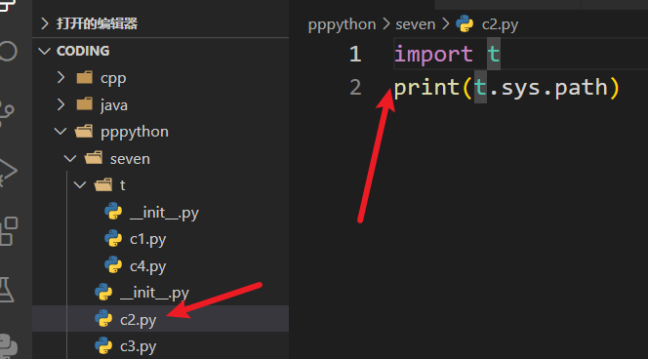The image size is (648, 359).
Task: Click print on line 2
Action: pos(426,88)
